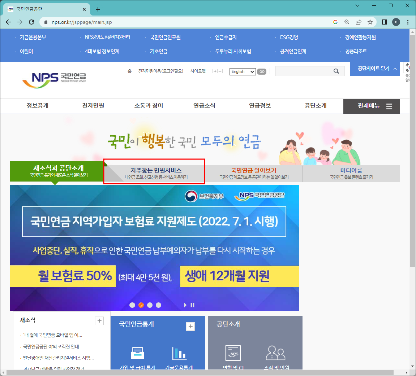Select the second slideshow indicator dot
This screenshot has width=416, height=376.
pyautogui.click(x=141, y=305)
